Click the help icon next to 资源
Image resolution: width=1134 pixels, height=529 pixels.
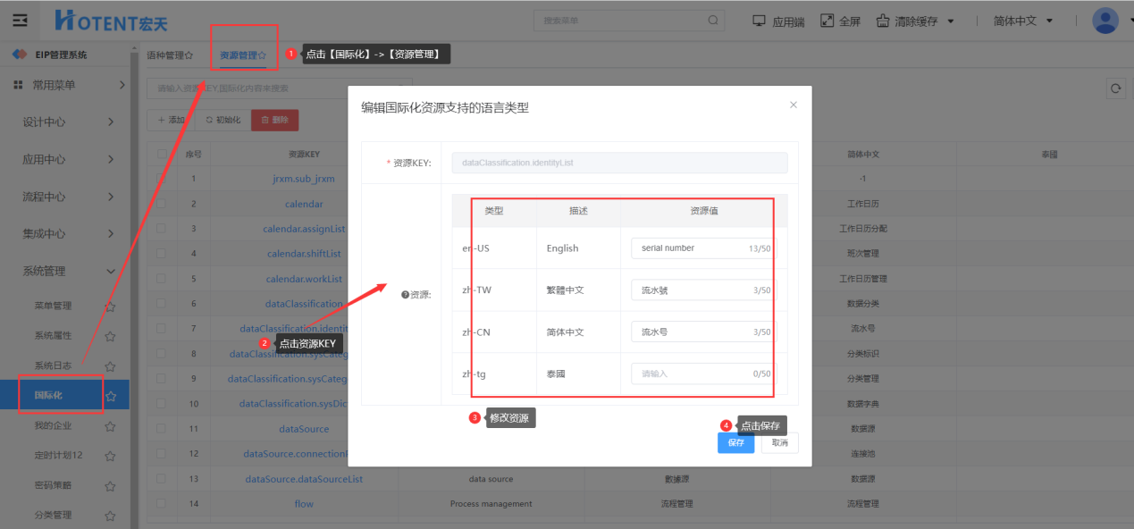coord(405,295)
